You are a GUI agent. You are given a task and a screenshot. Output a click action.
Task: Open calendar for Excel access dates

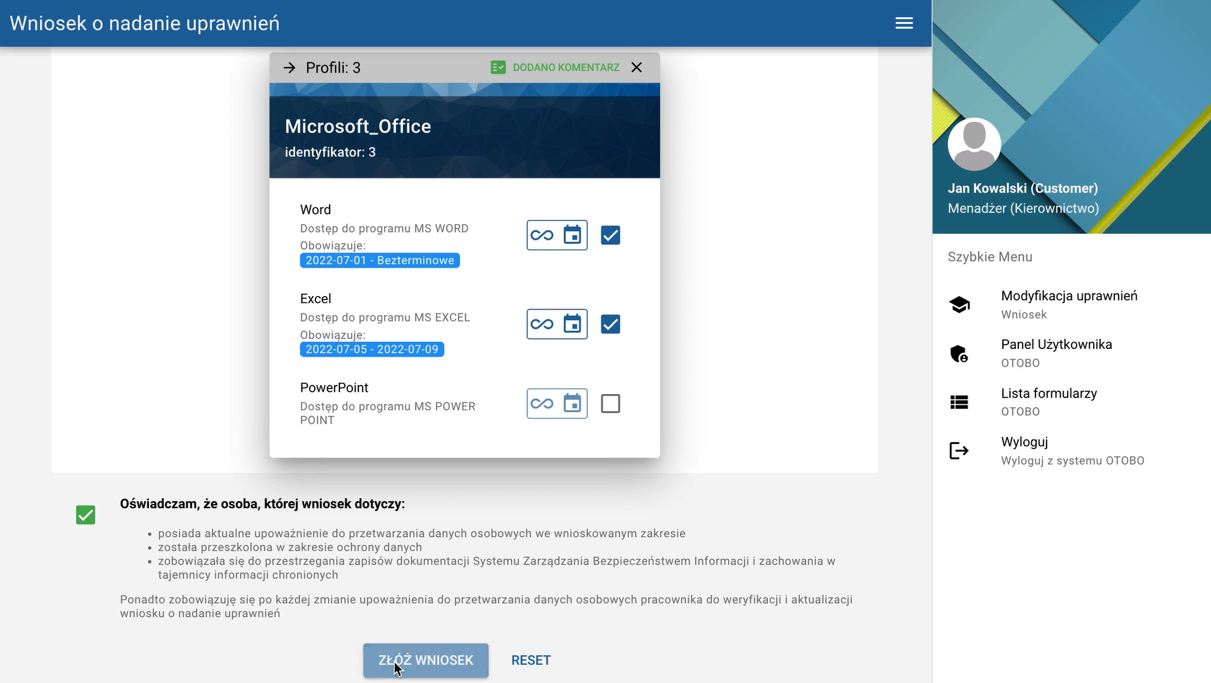click(572, 324)
